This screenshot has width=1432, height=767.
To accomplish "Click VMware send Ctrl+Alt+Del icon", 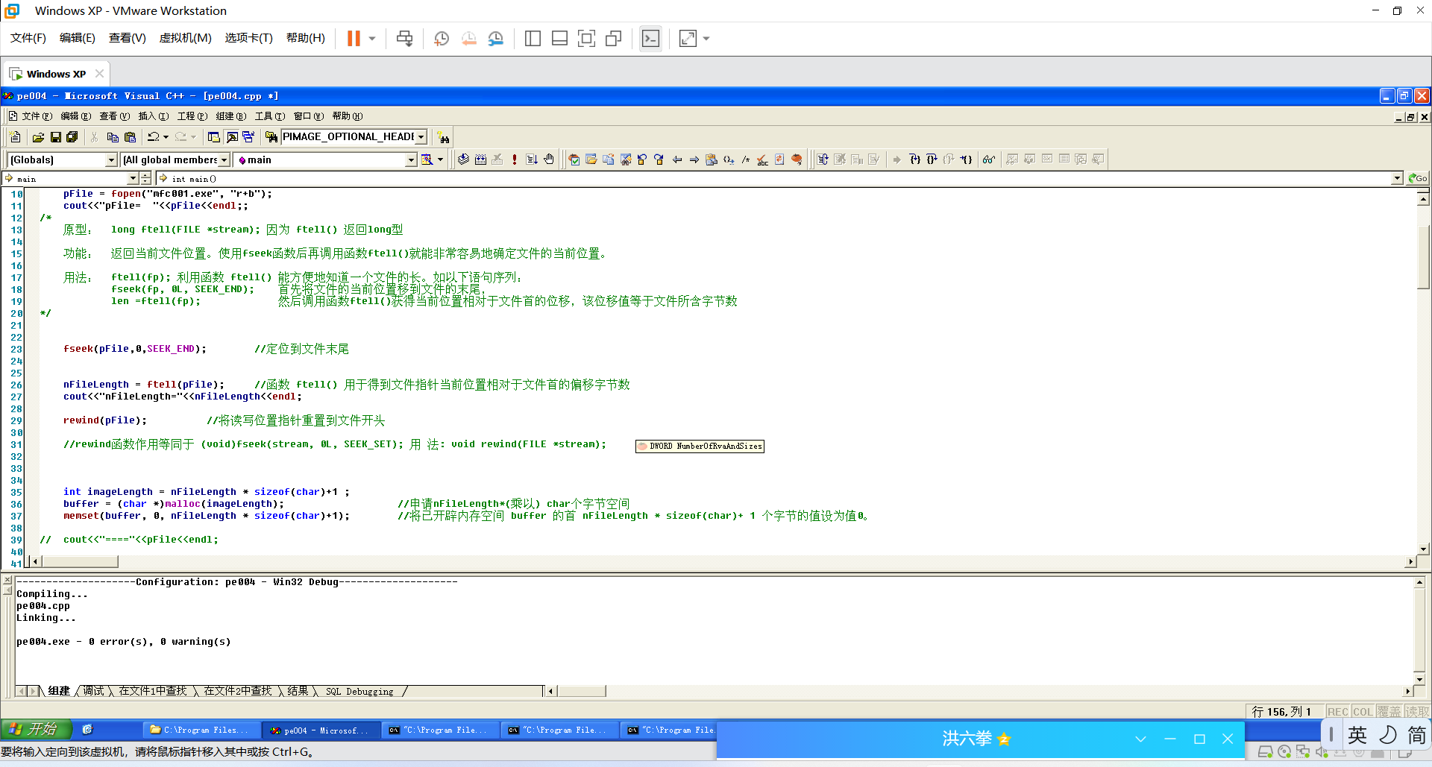I will [x=405, y=38].
